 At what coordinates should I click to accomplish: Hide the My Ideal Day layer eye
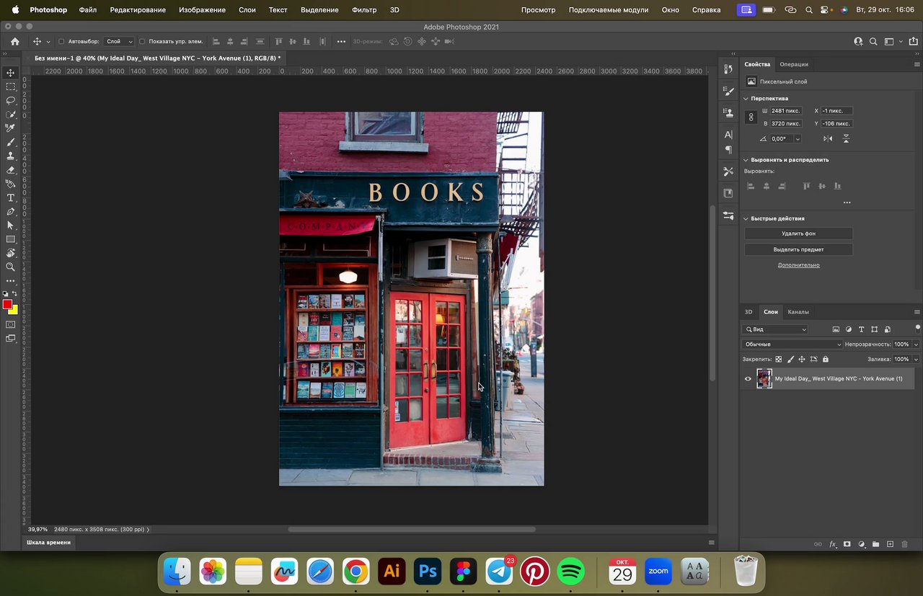pos(748,378)
